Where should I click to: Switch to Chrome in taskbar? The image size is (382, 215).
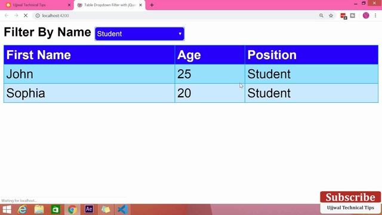pos(72,210)
